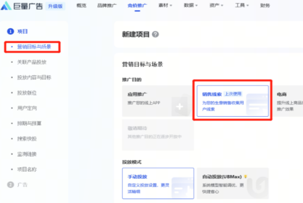The height and width of the screenshot is (203, 303).
Task: Jump to 用户定向 section
Action: (x=27, y=108)
